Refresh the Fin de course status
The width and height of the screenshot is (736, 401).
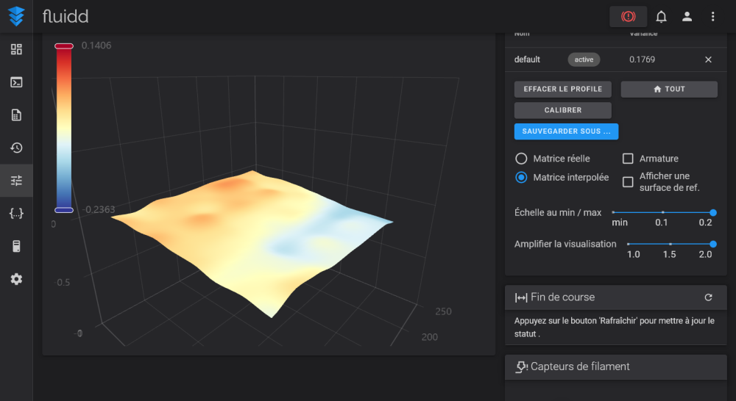point(708,297)
